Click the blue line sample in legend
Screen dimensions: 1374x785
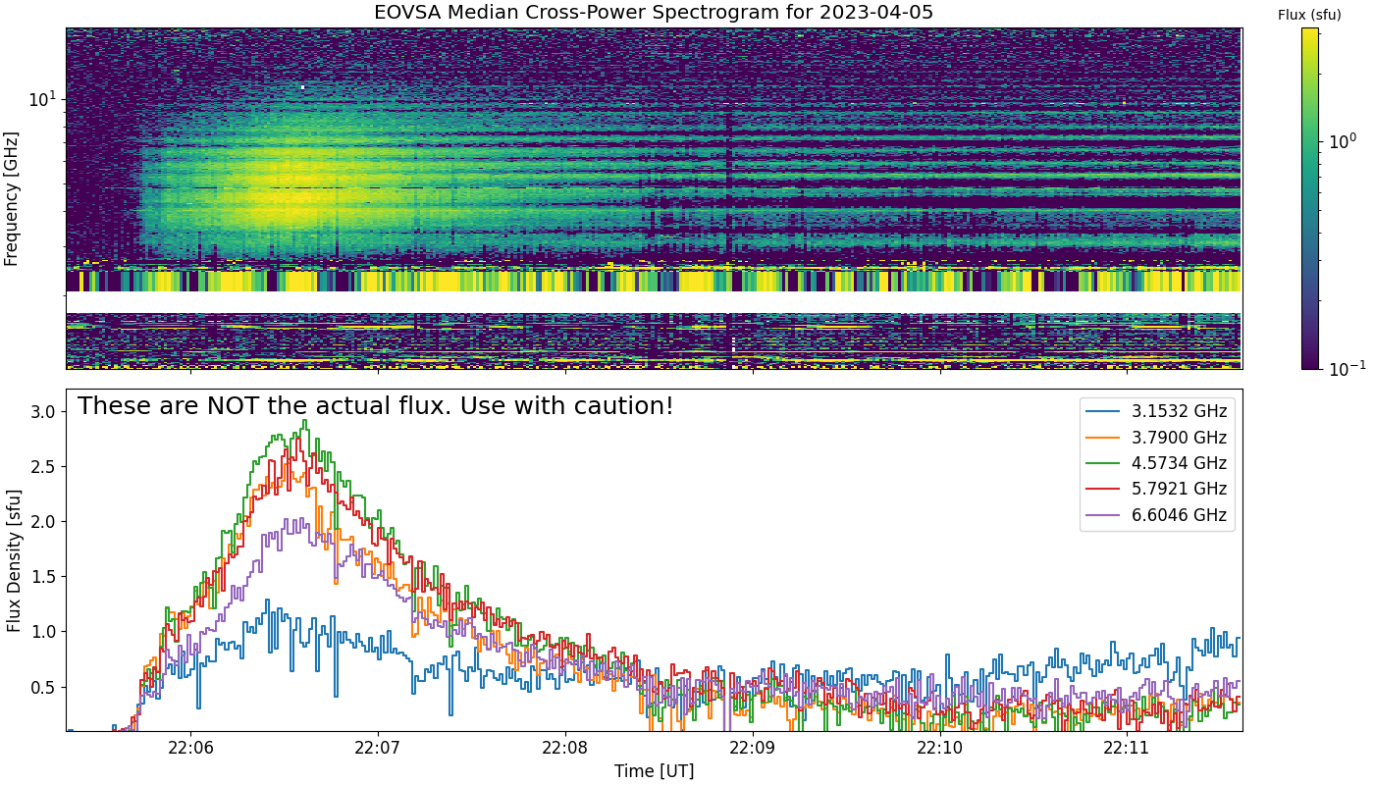pos(1103,412)
